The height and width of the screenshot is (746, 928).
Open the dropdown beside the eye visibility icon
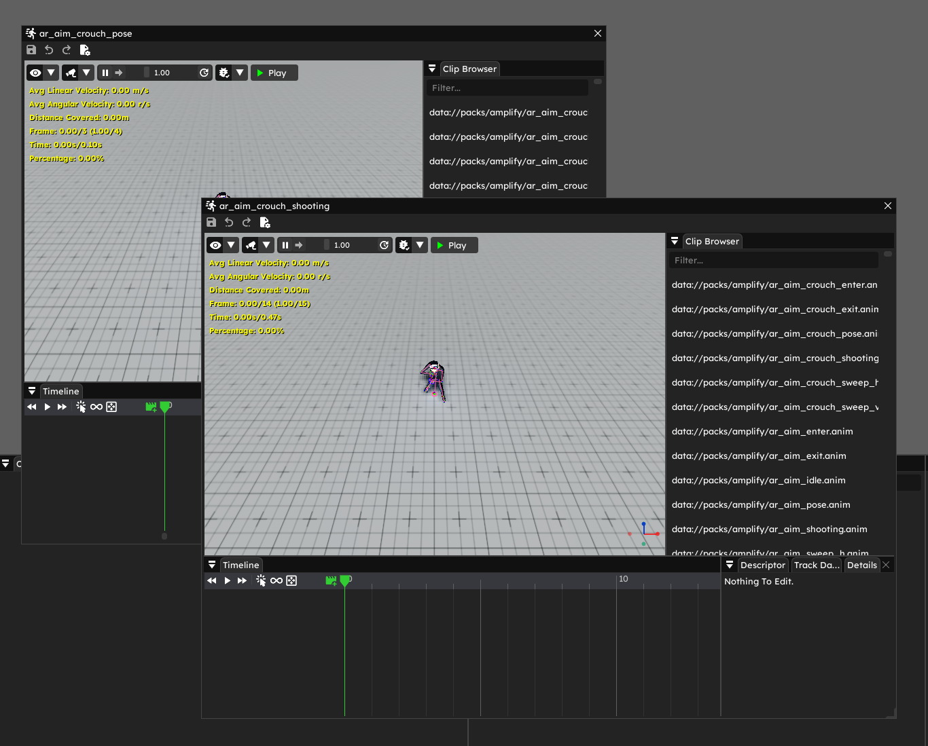coord(232,245)
